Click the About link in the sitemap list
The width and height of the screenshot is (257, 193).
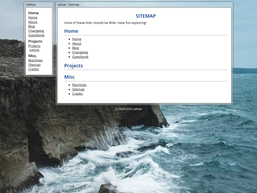click(x=77, y=43)
